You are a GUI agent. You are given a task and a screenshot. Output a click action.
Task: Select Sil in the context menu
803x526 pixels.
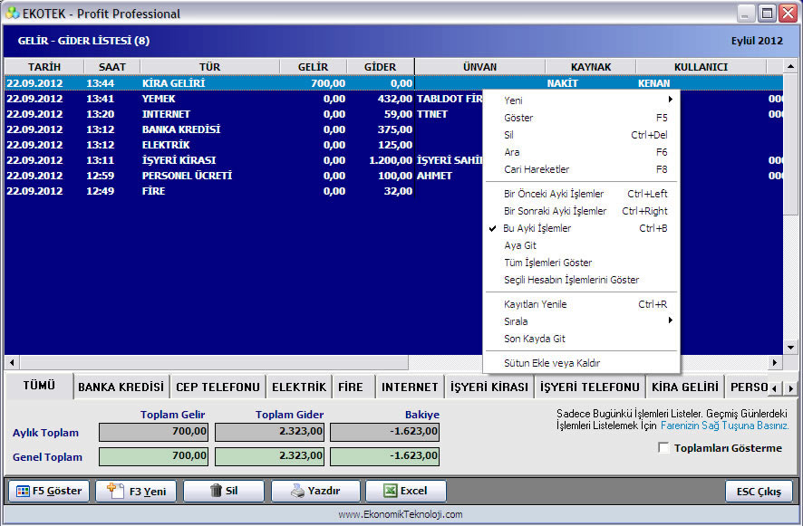(581, 135)
